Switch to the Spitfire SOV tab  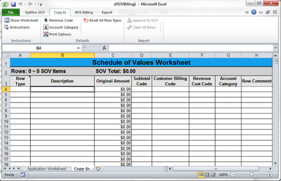tap(35, 12)
